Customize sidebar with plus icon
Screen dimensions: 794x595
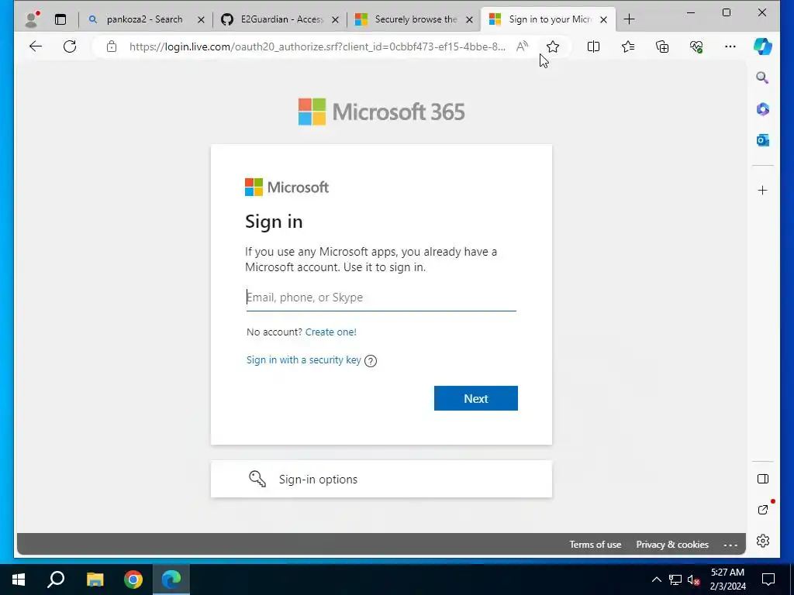[x=763, y=191]
